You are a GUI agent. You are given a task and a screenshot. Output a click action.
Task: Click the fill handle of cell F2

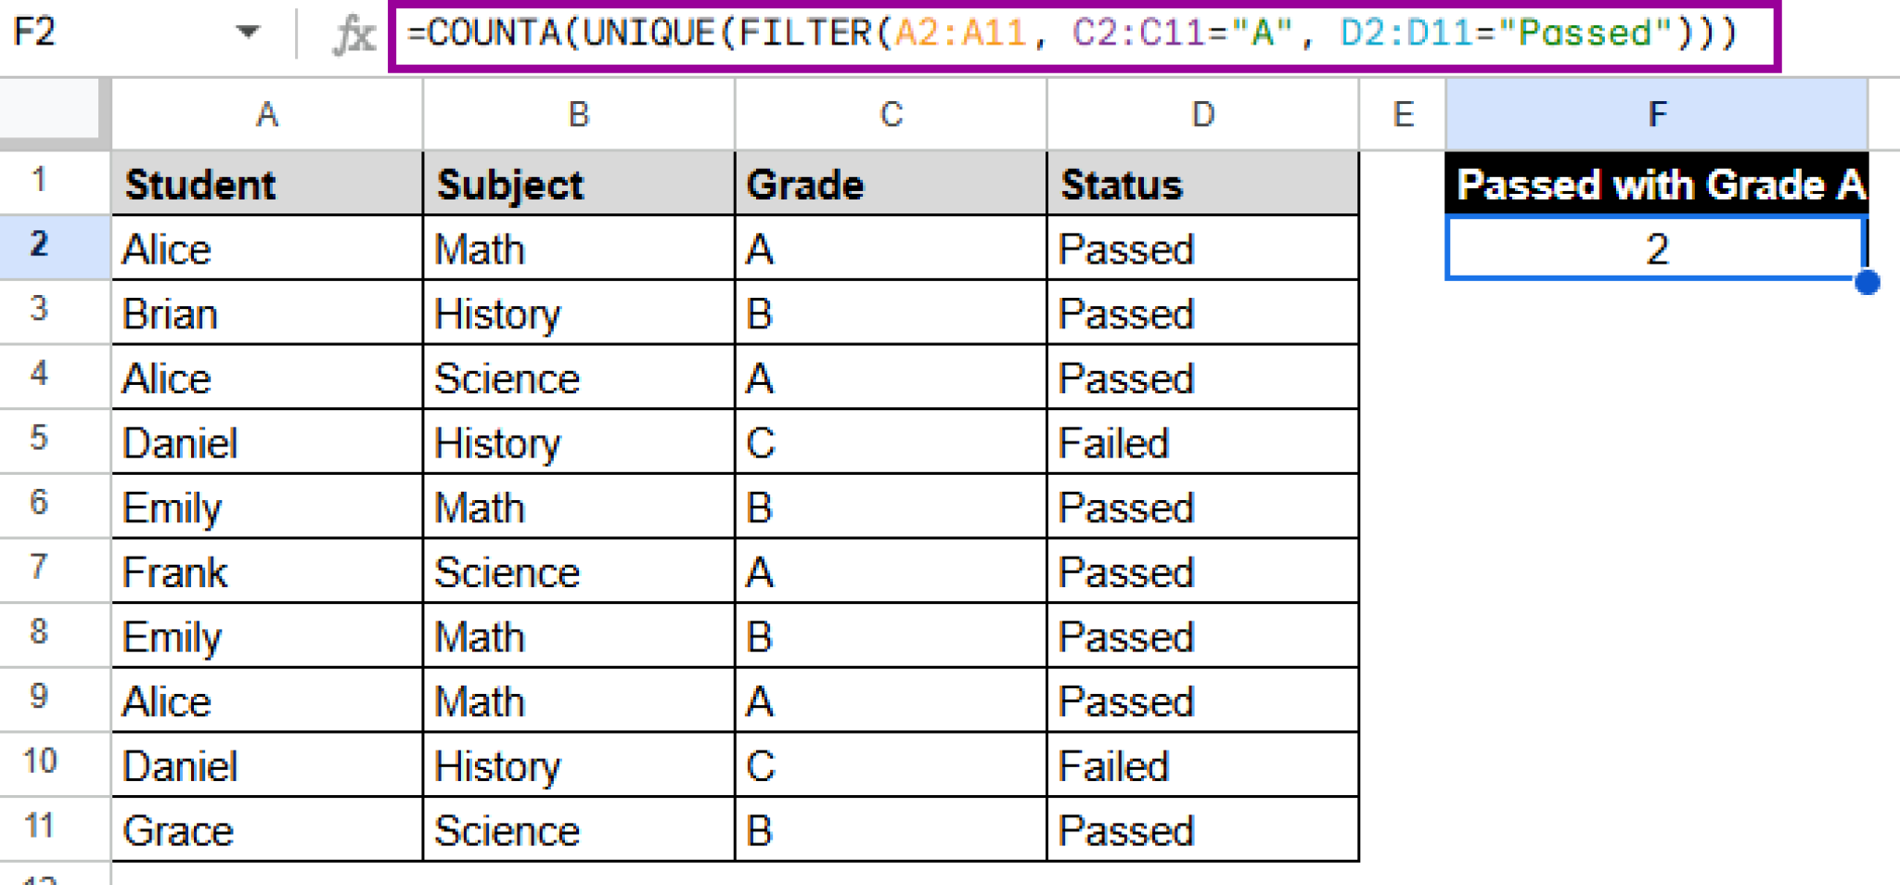[1867, 282]
